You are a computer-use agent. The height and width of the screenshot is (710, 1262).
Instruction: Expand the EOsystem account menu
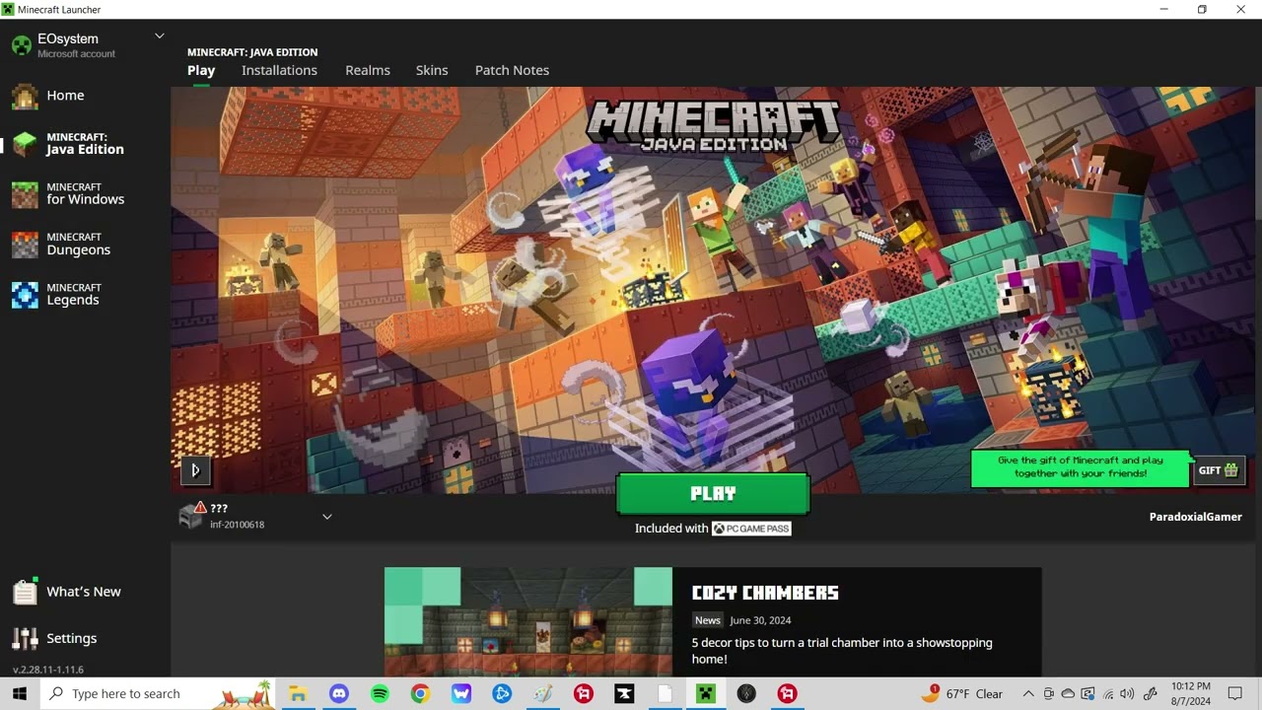coord(160,36)
